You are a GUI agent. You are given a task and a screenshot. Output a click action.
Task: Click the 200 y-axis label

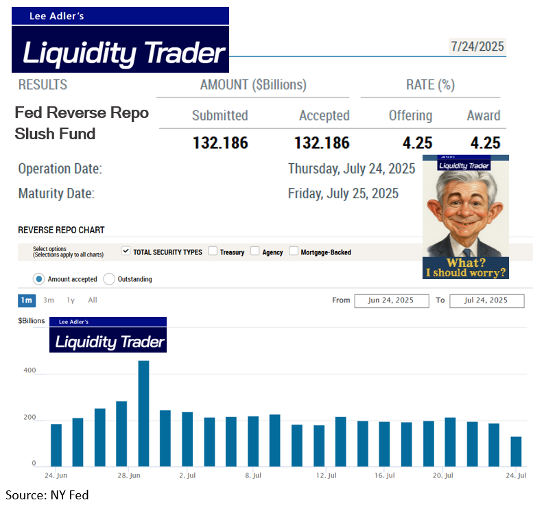29,417
